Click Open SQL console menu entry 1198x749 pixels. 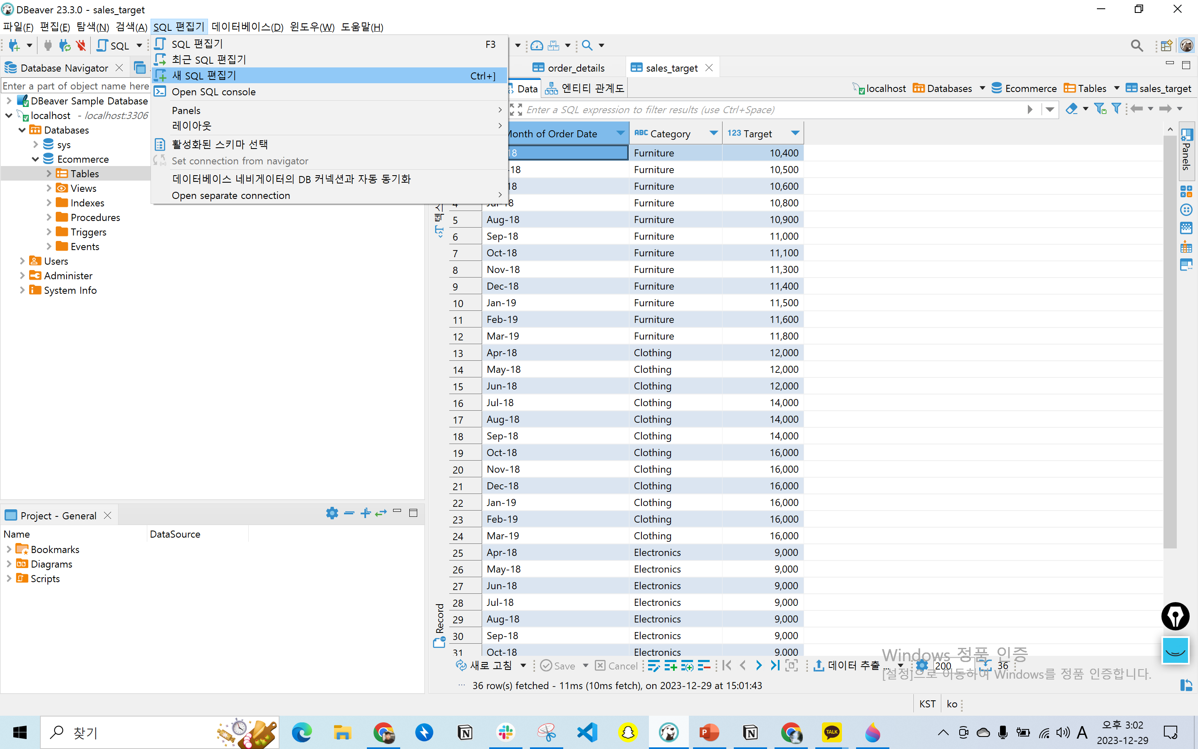click(213, 92)
